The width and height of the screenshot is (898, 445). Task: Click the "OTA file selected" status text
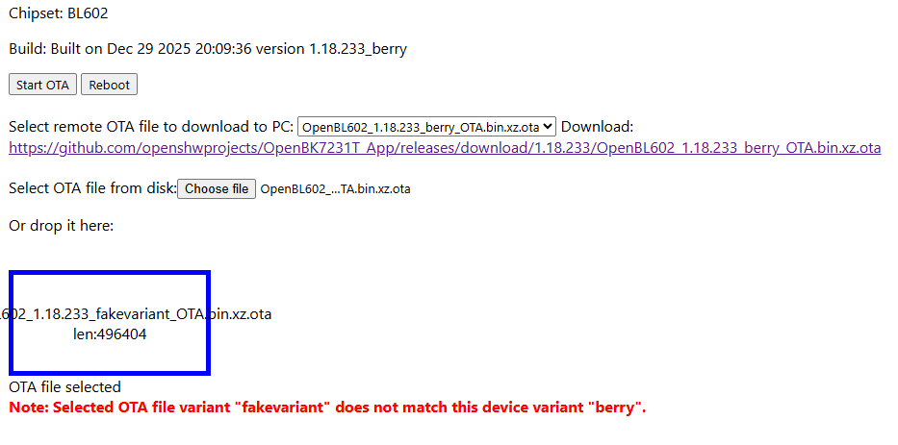click(64, 387)
